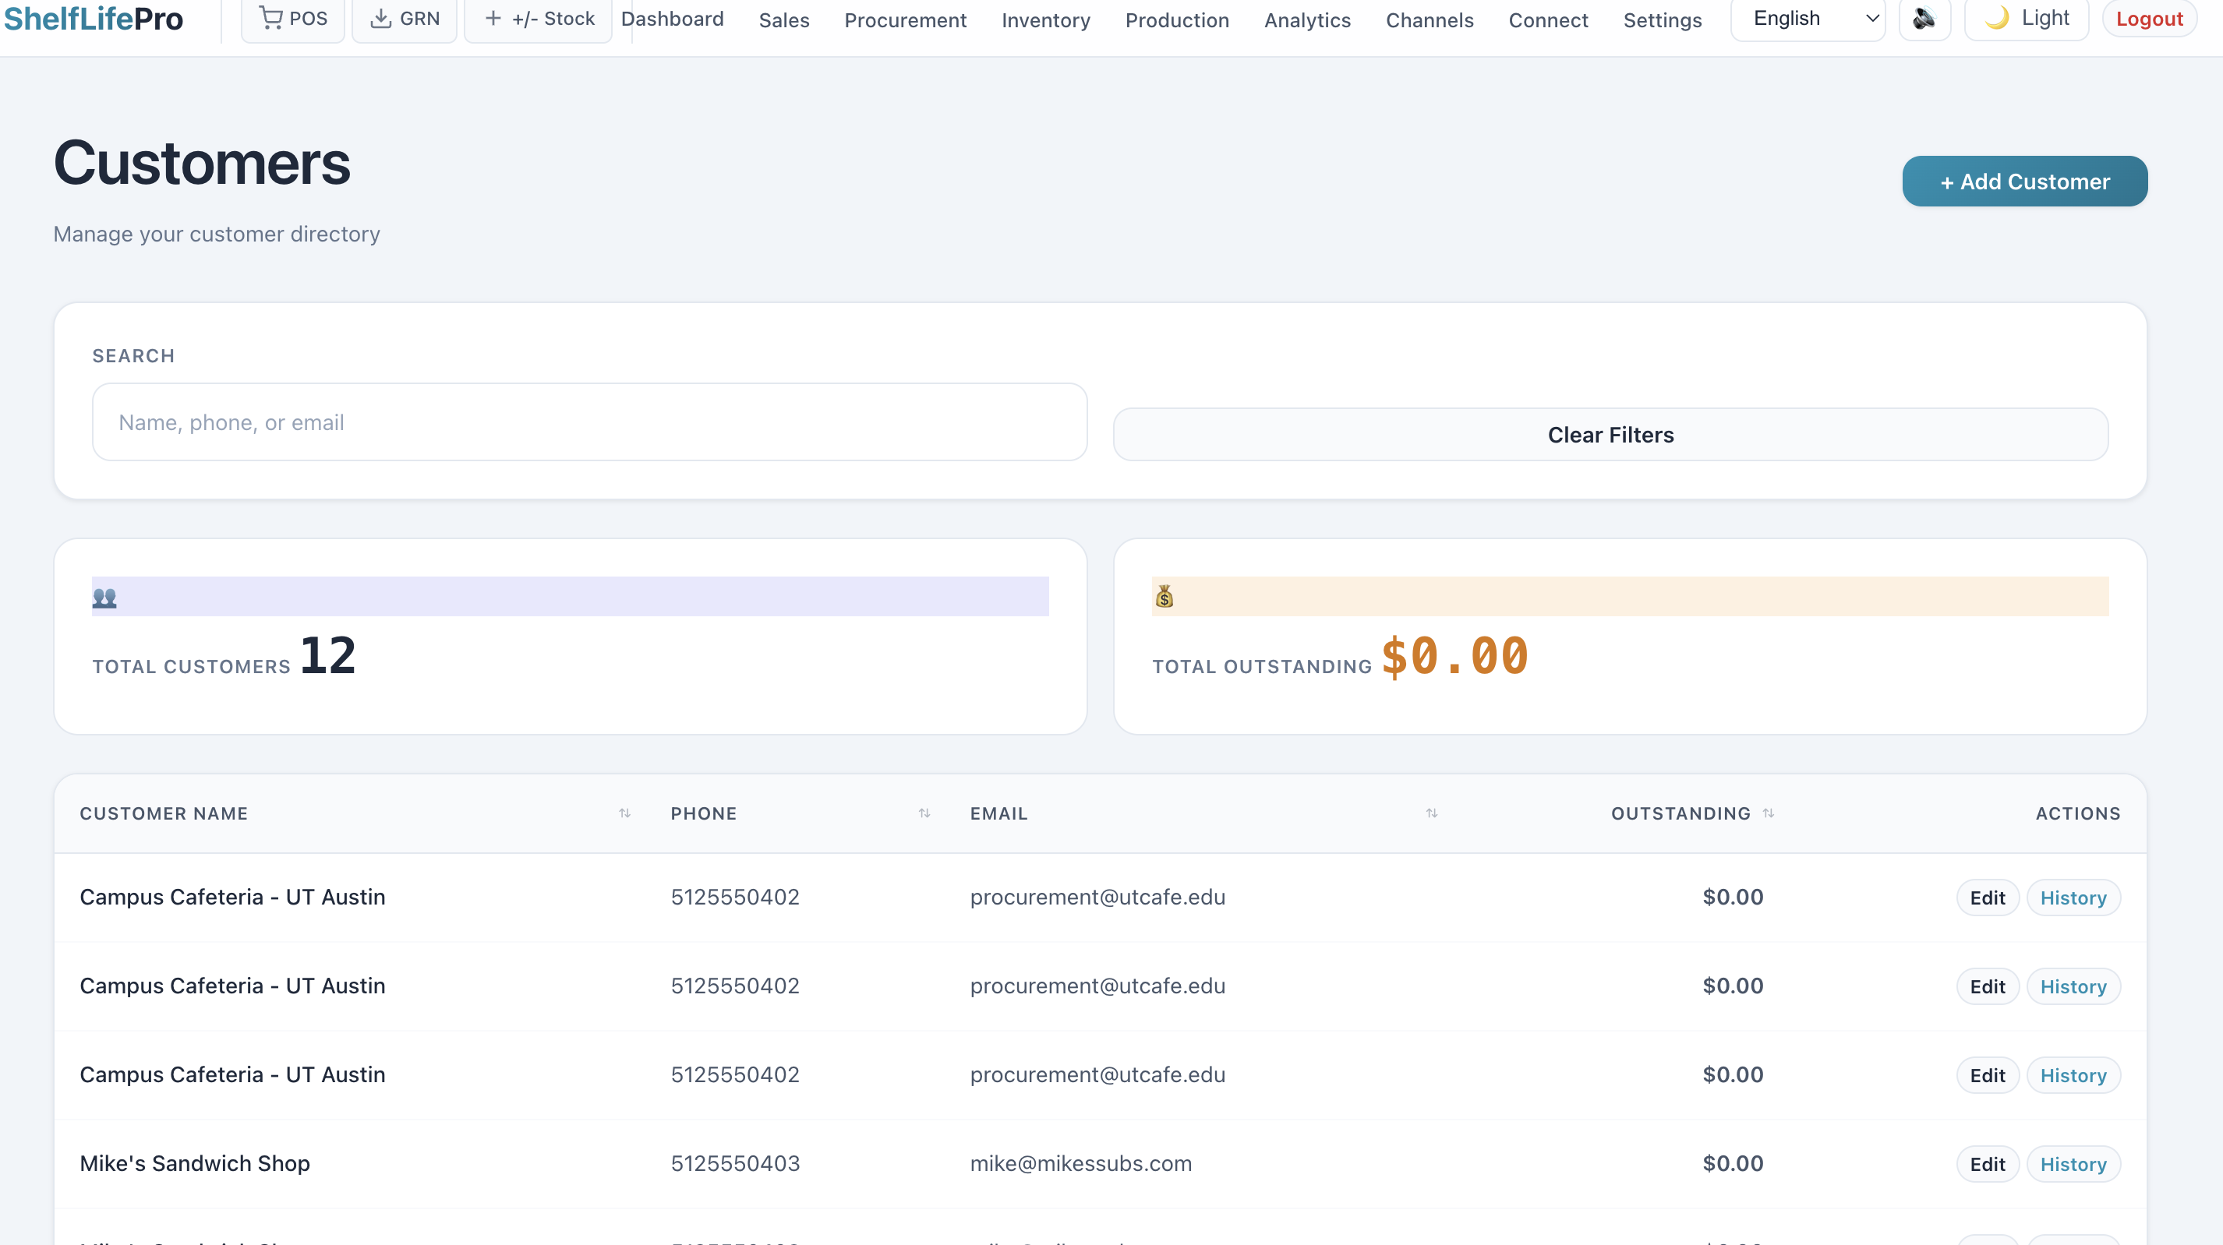Image resolution: width=2223 pixels, height=1245 pixels.
Task: Click the Add Customer button
Action: pyautogui.click(x=2023, y=182)
